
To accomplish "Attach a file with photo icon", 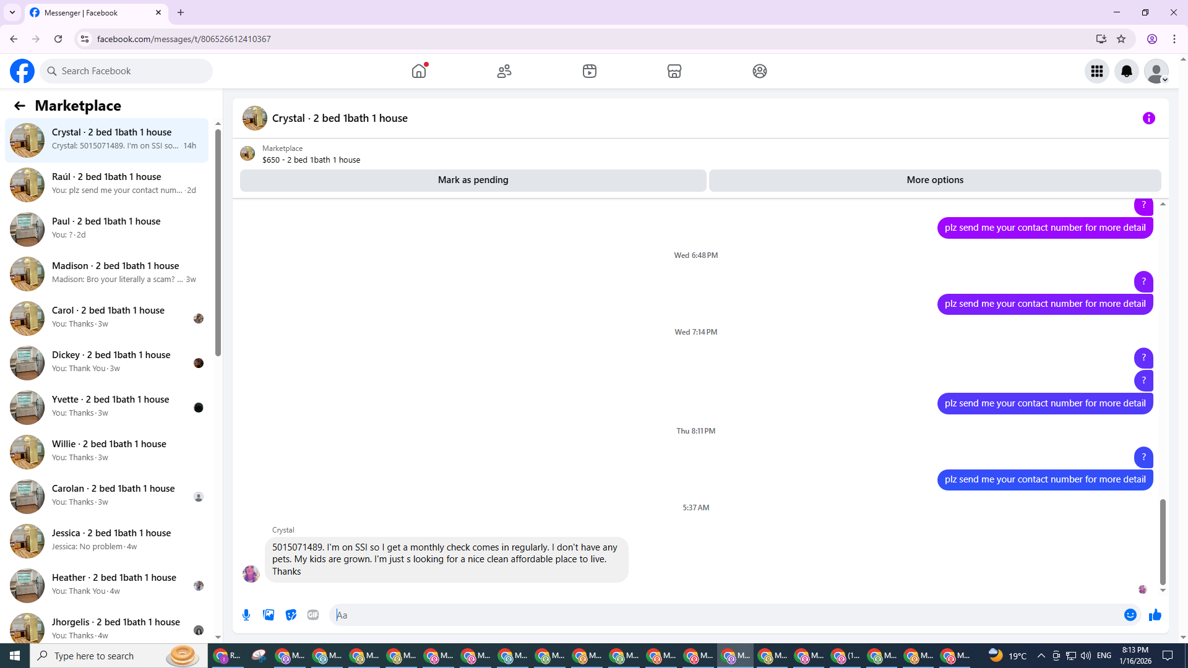I will 269,615.
